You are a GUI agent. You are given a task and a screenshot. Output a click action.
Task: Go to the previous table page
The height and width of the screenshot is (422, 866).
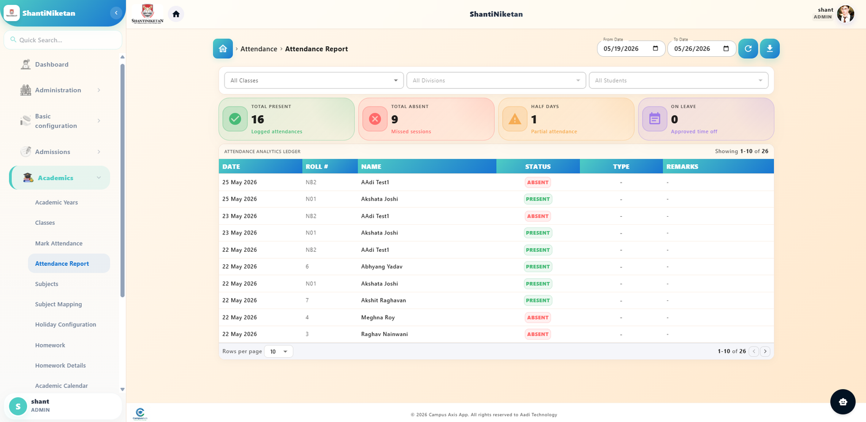pos(753,351)
